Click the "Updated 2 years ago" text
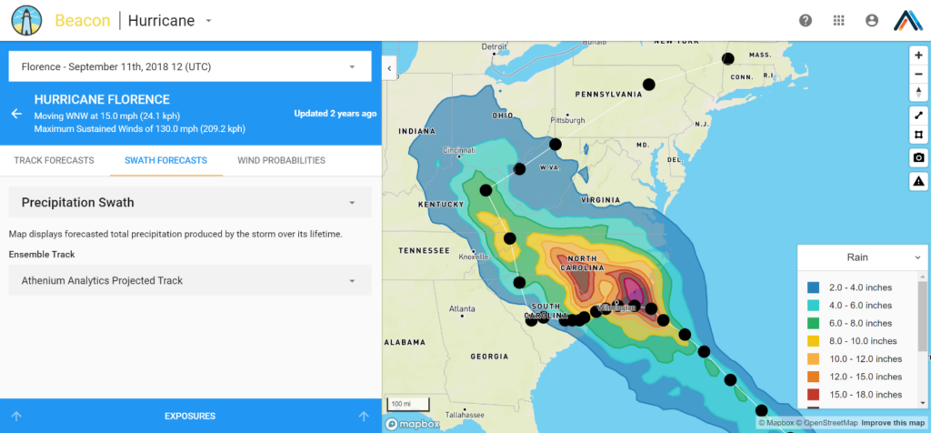 pyautogui.click(x=335, y=114)
